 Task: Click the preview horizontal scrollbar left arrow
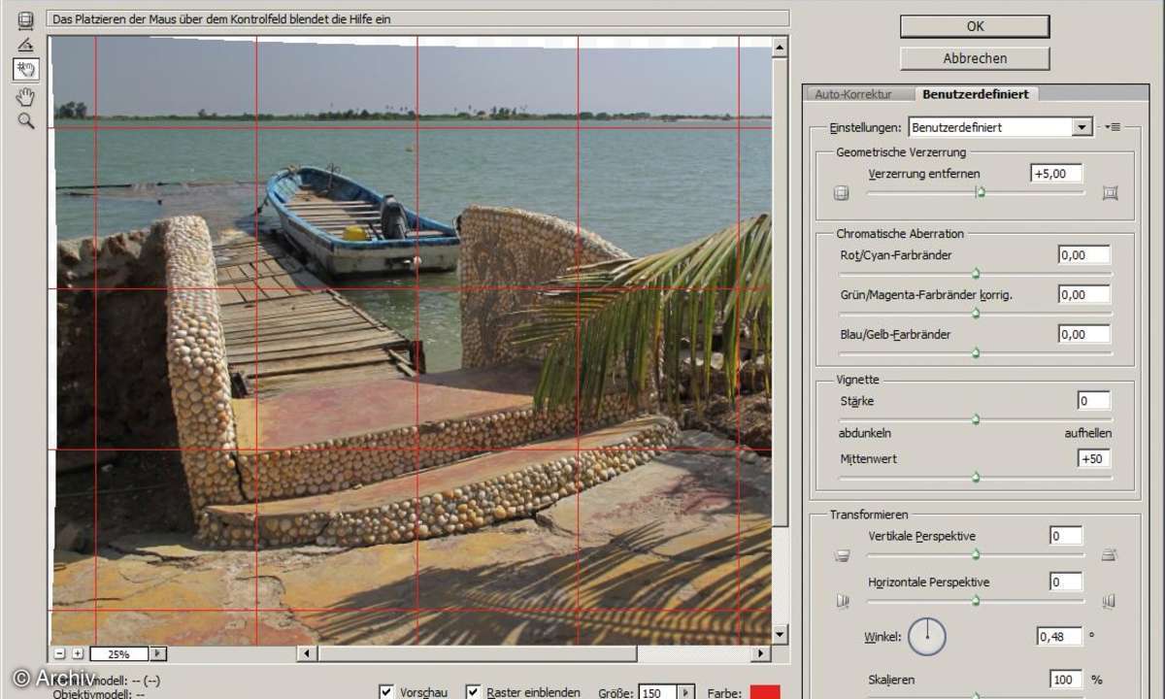point(307,654)
